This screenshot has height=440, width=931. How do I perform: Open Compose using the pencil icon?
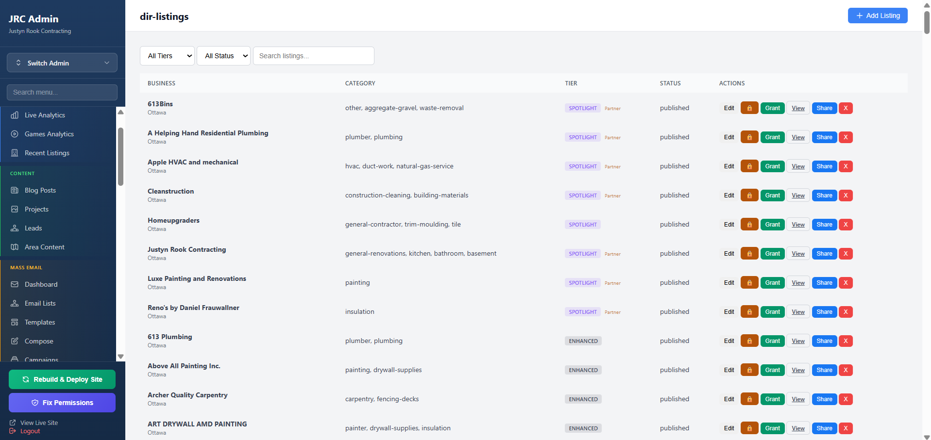16,341
